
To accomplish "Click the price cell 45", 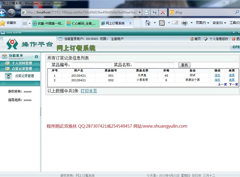I will [x=166, y=75].
